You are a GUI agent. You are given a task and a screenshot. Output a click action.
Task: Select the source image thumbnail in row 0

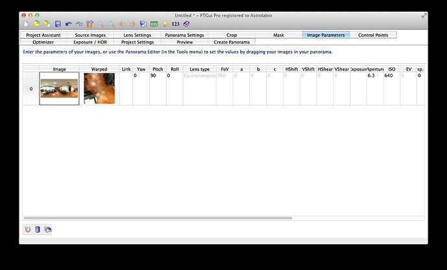click(x=60, y=88)
